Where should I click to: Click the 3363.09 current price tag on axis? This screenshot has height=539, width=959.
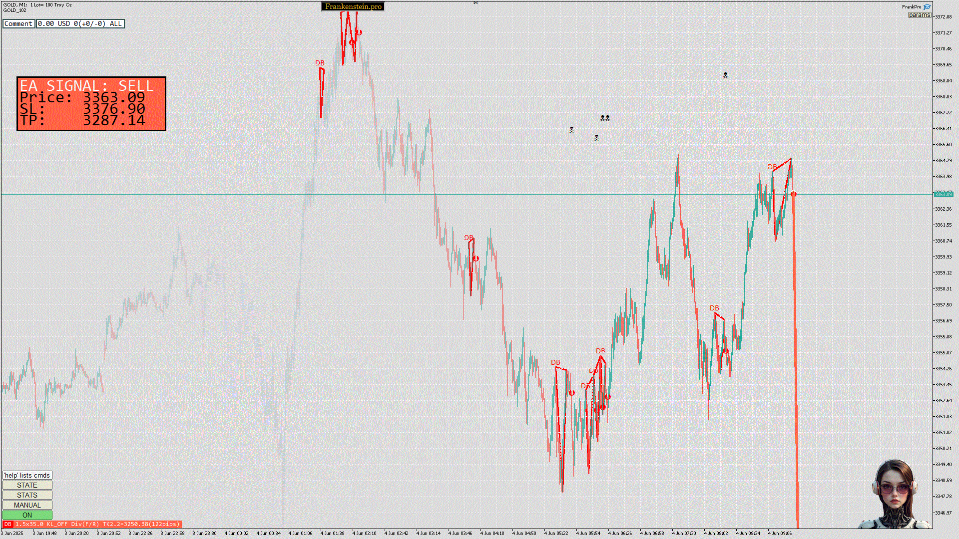tap(943, 194)
